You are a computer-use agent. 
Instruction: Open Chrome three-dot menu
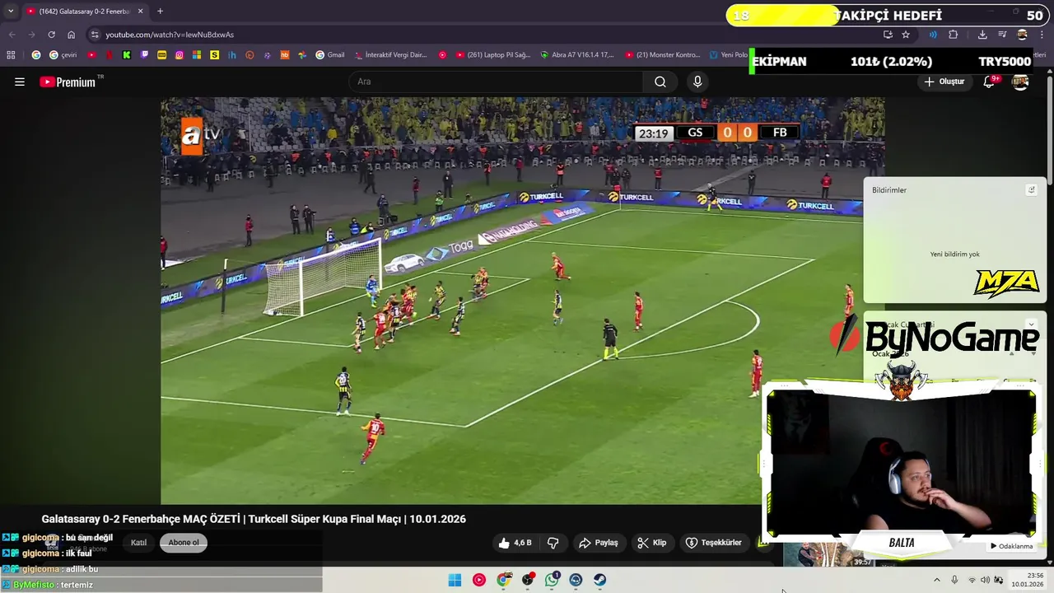pyautogui.click(x=1042, y=35)
